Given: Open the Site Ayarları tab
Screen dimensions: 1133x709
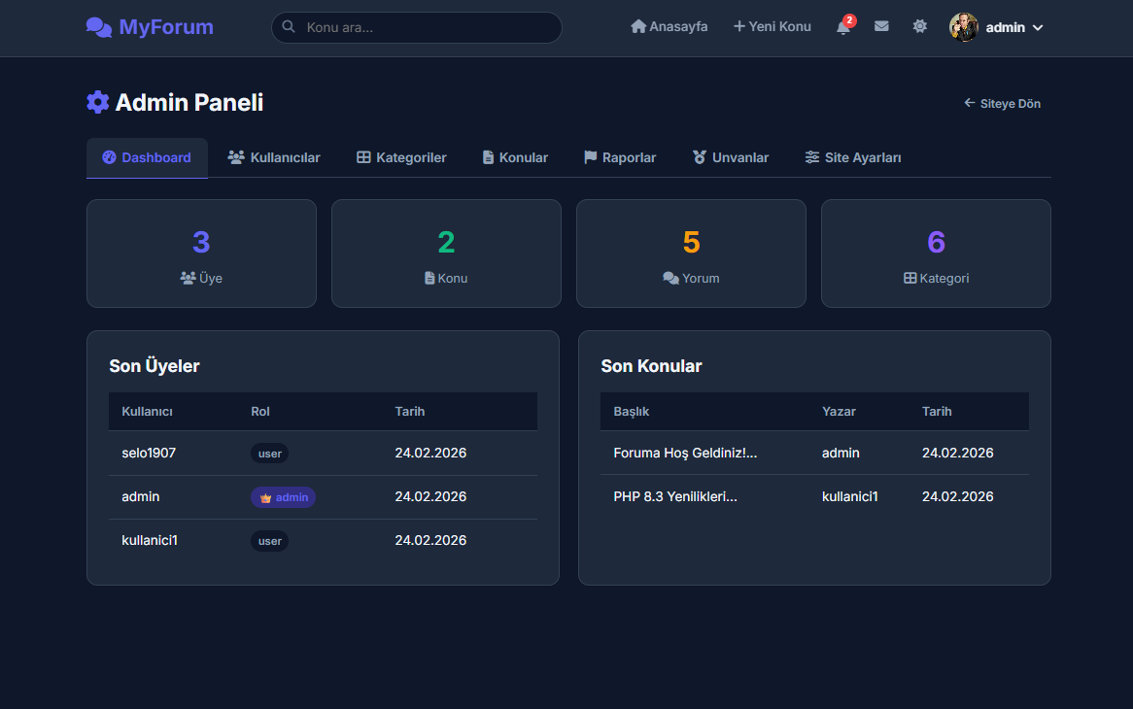Looking at the screenshot, I should coord(853,157).
